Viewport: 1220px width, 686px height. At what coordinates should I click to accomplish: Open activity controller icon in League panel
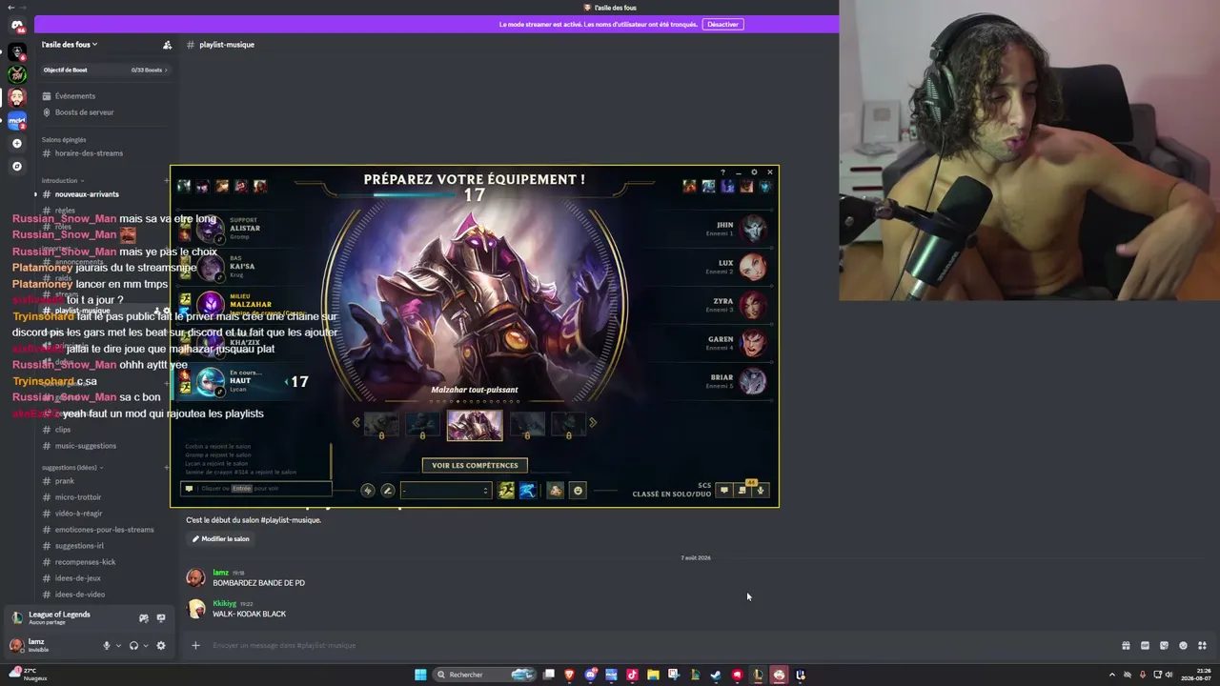tap(144, 618)
